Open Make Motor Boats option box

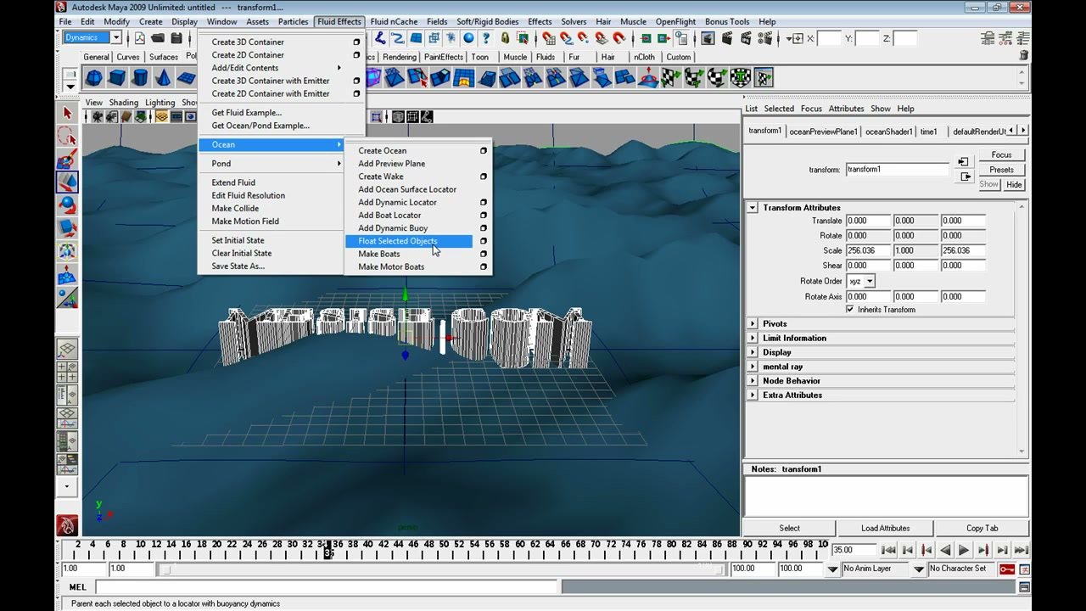coord(484,266)
